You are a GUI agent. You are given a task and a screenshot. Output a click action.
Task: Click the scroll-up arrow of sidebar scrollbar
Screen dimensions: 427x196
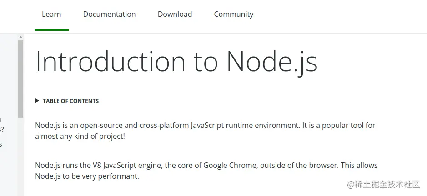tap(20, 37)
